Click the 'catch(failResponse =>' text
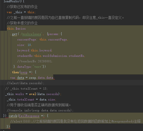This screenshot has width=143, height=131. click(x=27, y=116)
